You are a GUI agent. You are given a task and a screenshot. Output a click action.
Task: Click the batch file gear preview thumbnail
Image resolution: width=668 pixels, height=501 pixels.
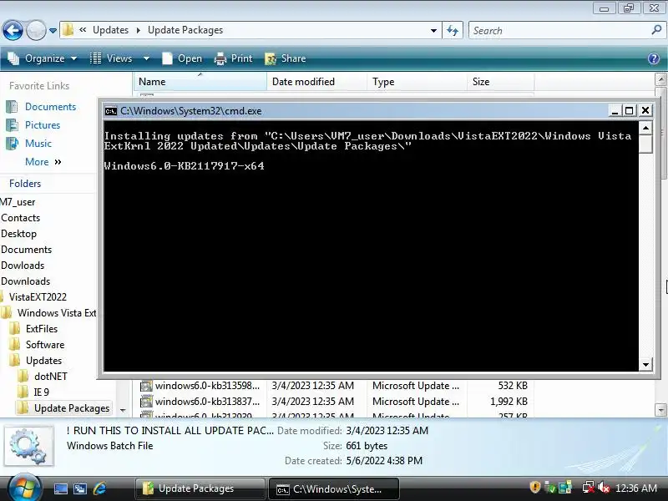tap(28, 446)
